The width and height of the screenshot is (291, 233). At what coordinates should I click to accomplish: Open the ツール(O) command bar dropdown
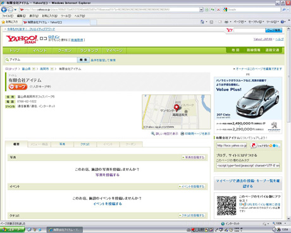(272, 22)
